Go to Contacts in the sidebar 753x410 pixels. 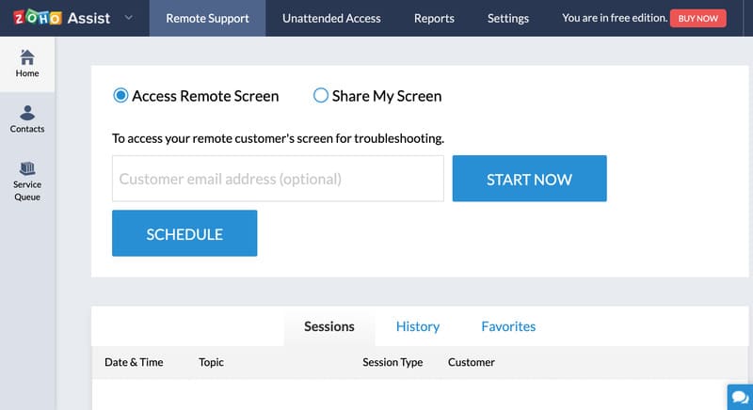point(27,119)
